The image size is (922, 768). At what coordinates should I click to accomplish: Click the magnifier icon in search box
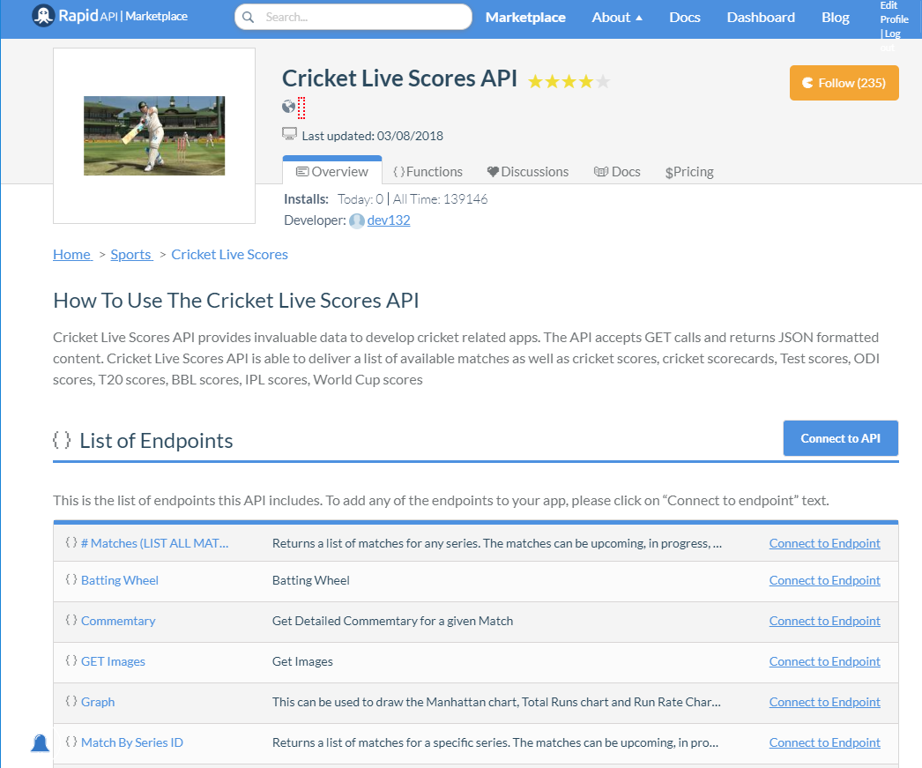pos(249,17)
